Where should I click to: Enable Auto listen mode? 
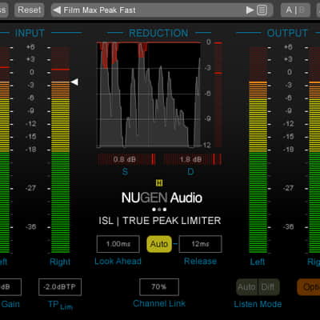point(246,287)
